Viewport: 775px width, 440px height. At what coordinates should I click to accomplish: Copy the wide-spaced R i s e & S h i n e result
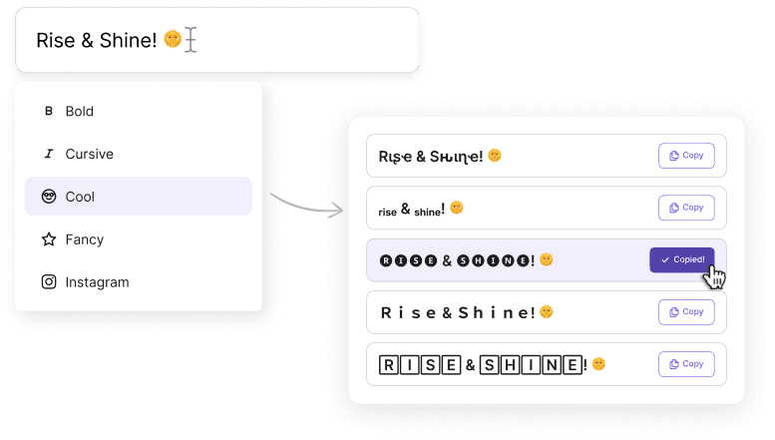[686, 312]
